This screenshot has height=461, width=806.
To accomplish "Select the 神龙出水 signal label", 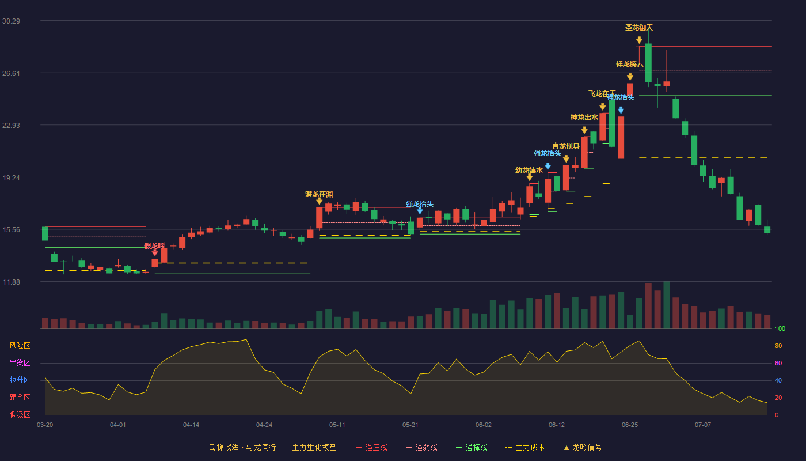I will coord(584,118).
